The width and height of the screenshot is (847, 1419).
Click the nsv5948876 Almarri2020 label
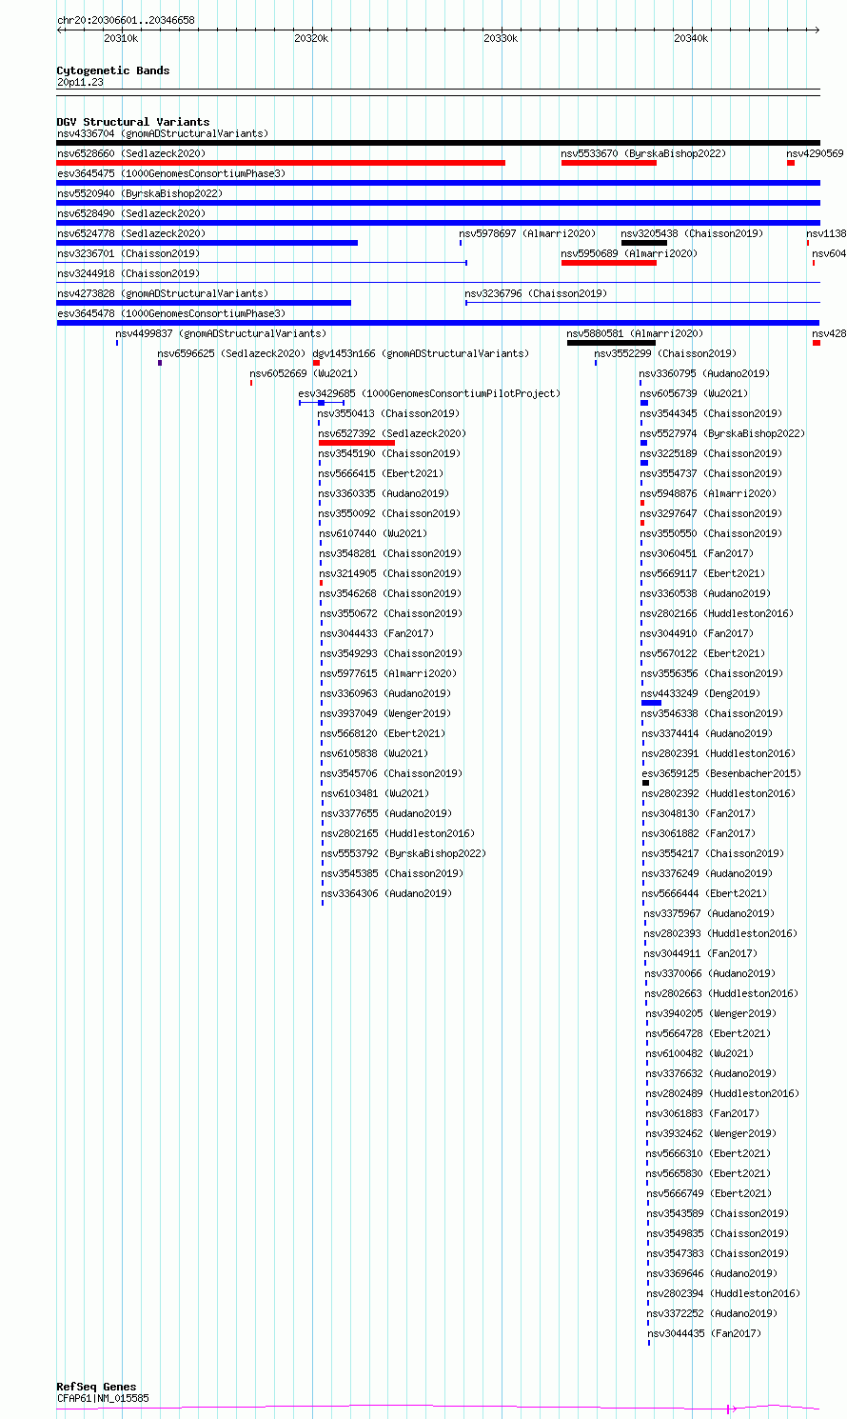click(x=708, y=493)
